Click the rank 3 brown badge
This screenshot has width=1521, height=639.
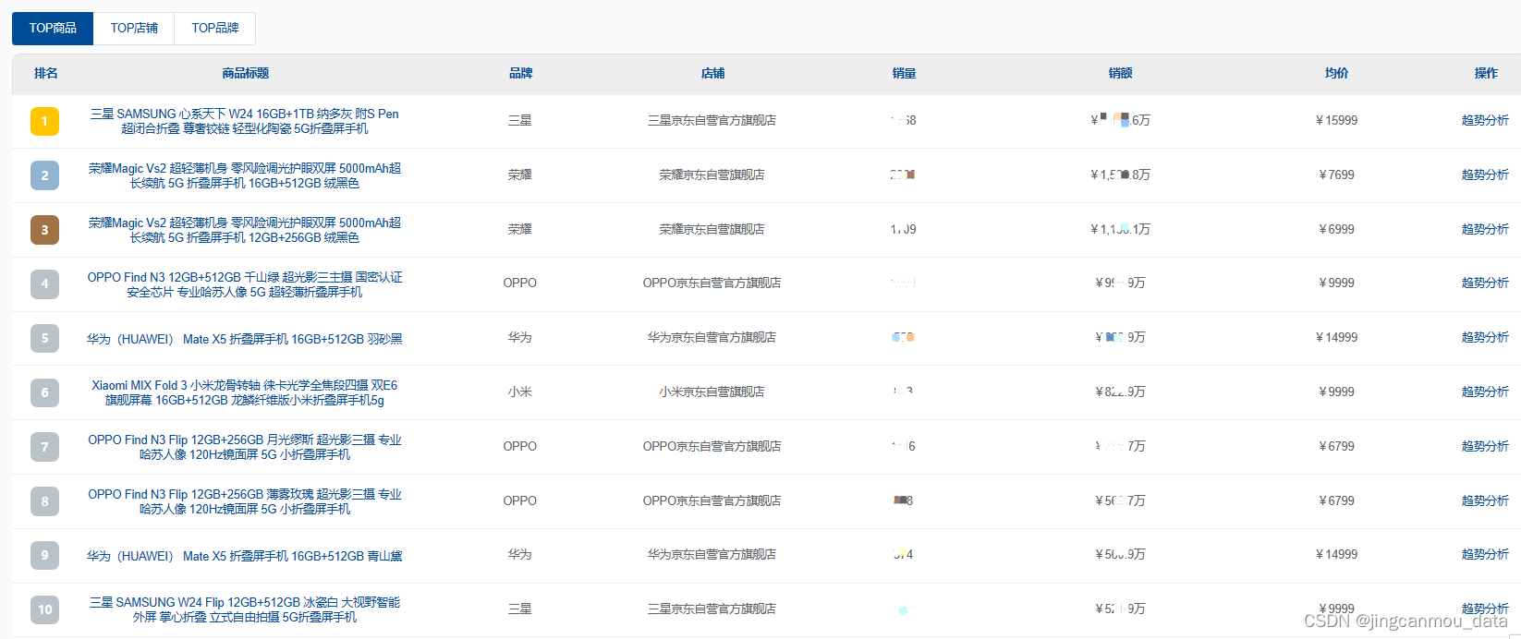(x=44, y=230)
